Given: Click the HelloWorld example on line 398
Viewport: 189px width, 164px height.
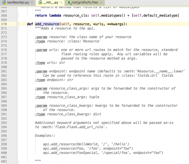Looking at the screenshot, I should pyautogui.click(x=86, y=144).
